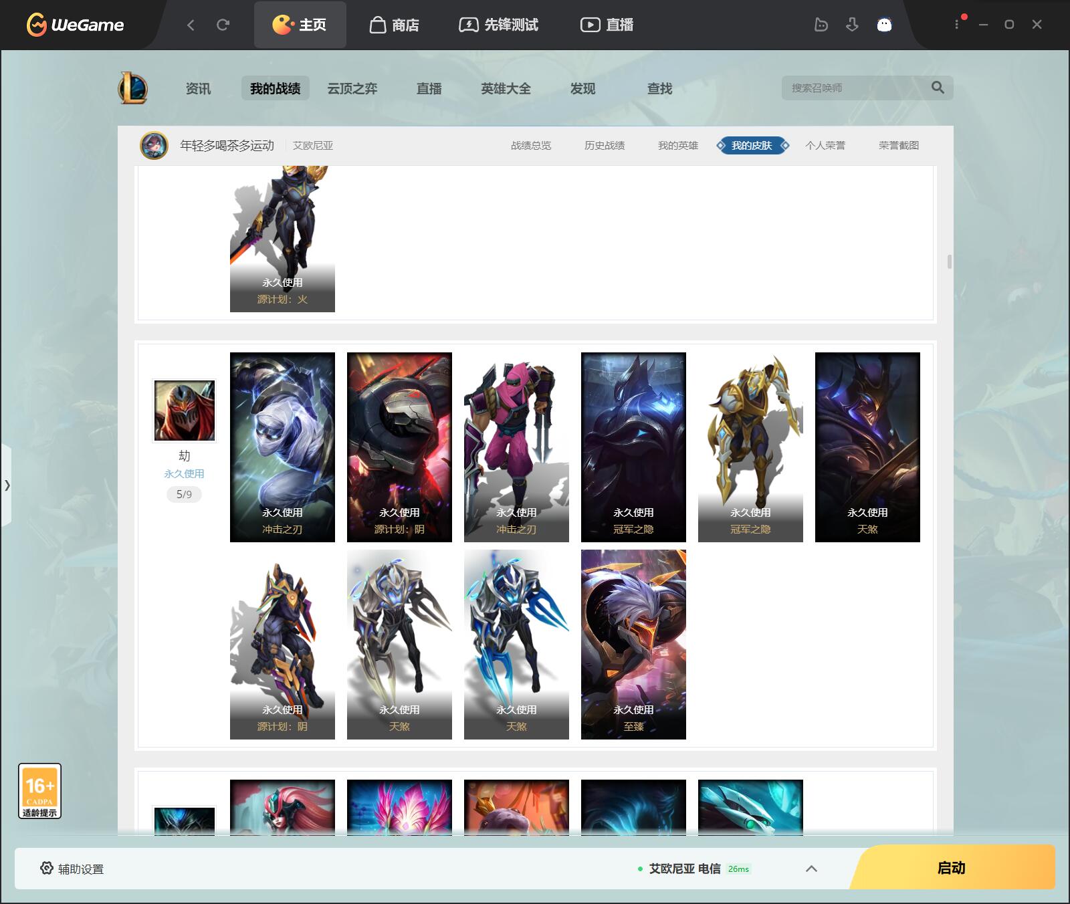Click the 辅助设置 gear icon

click(x=47, y=868)
